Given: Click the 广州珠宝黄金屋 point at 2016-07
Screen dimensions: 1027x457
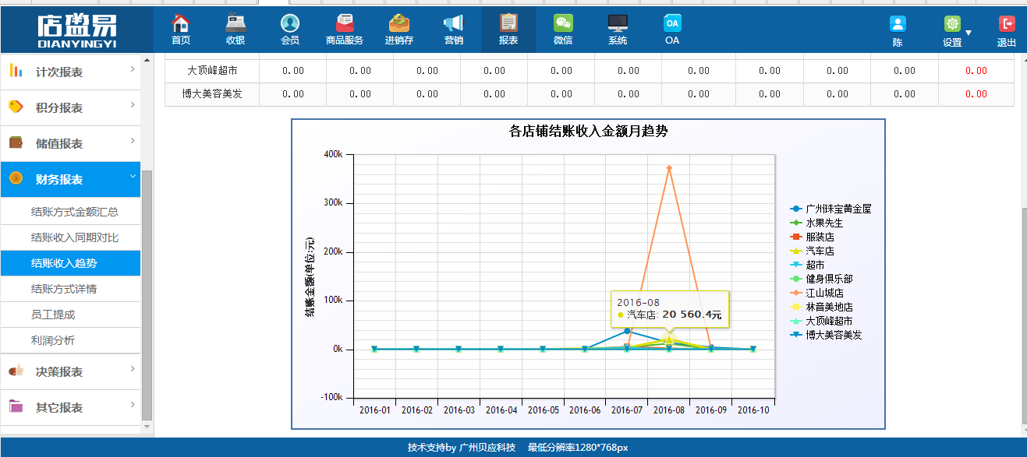Looking at the screenshot, I should [627, 331].
